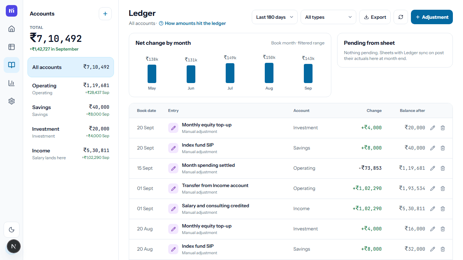
Task: Toggle dark mode moon button
Action: pyautogui.click(x=12, y=230)
